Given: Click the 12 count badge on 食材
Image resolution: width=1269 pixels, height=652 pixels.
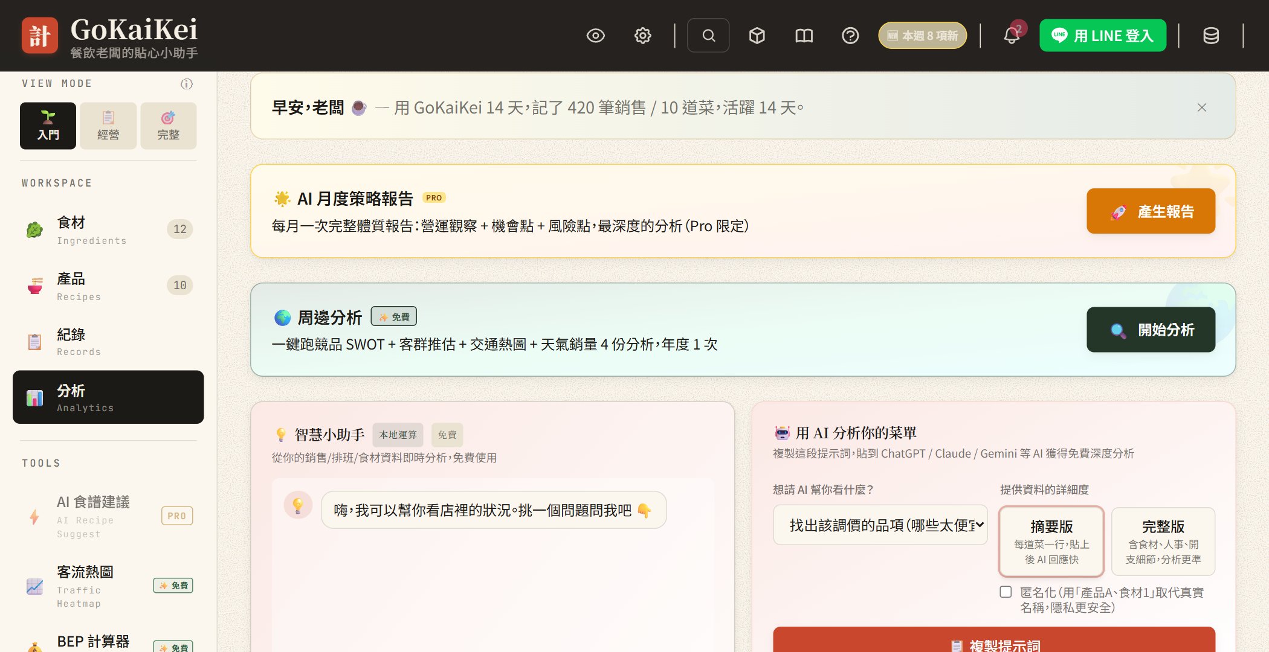Looking at the screenshot, I should 180,229.
